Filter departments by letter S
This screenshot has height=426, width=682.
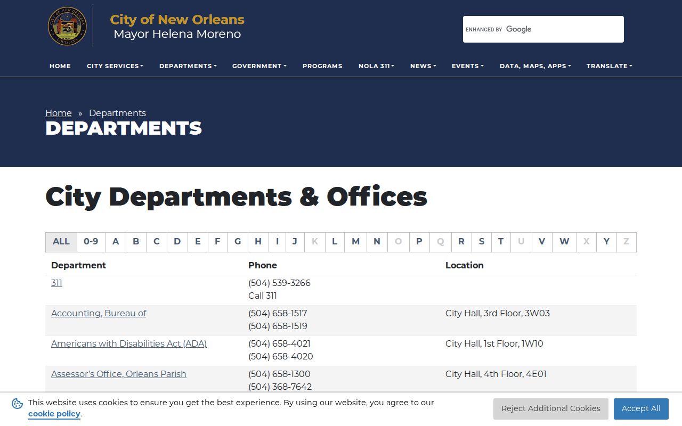[x=482, y=242]
